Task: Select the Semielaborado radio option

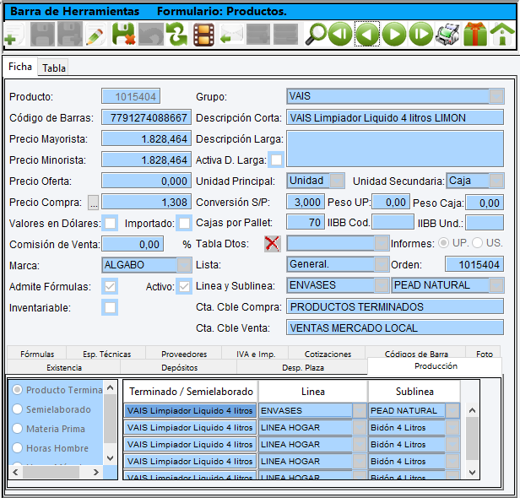Action: pos(17,409)
